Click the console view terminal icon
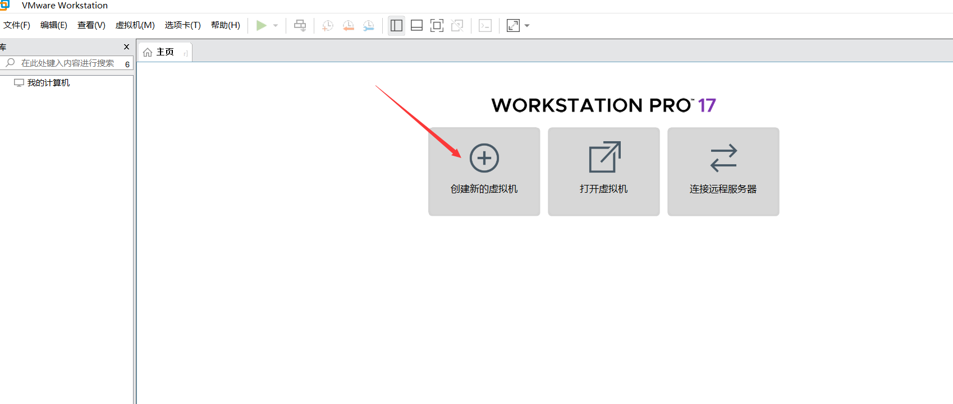 [485, 25]
